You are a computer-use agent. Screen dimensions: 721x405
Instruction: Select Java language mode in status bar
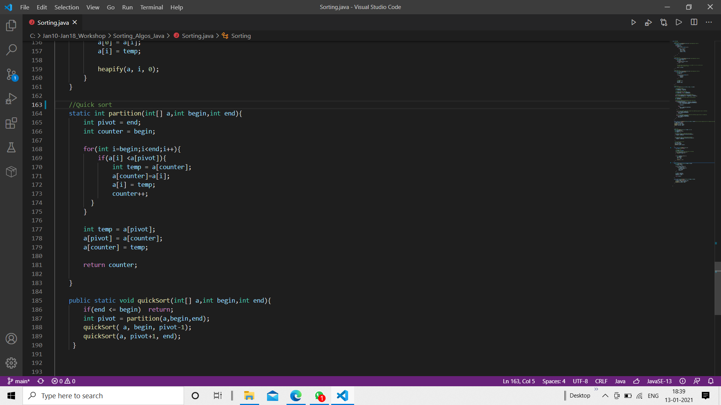[620, 381]
